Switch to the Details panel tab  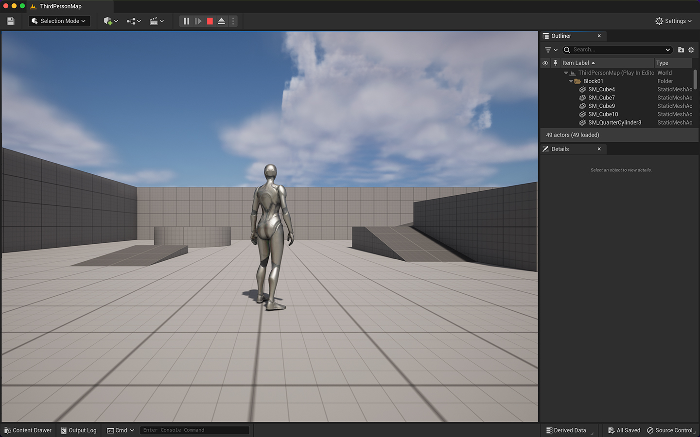point(560,149)
